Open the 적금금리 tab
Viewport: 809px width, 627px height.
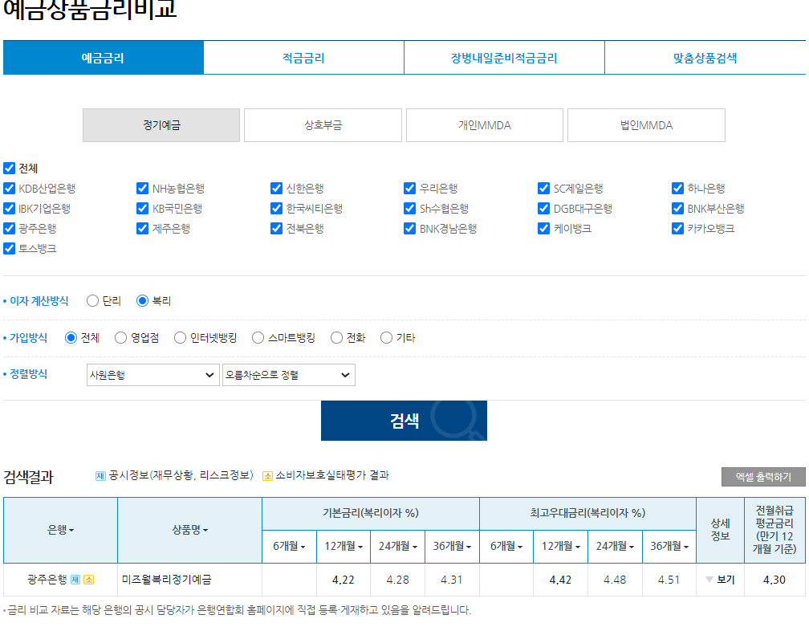pos(303,58)
